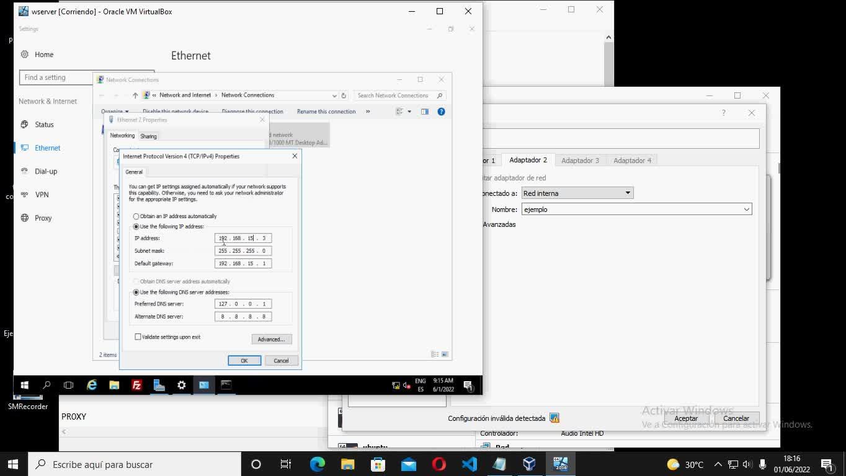Select Obtain an IP address automatically
846x476 pixels.
tap(136, 216)
